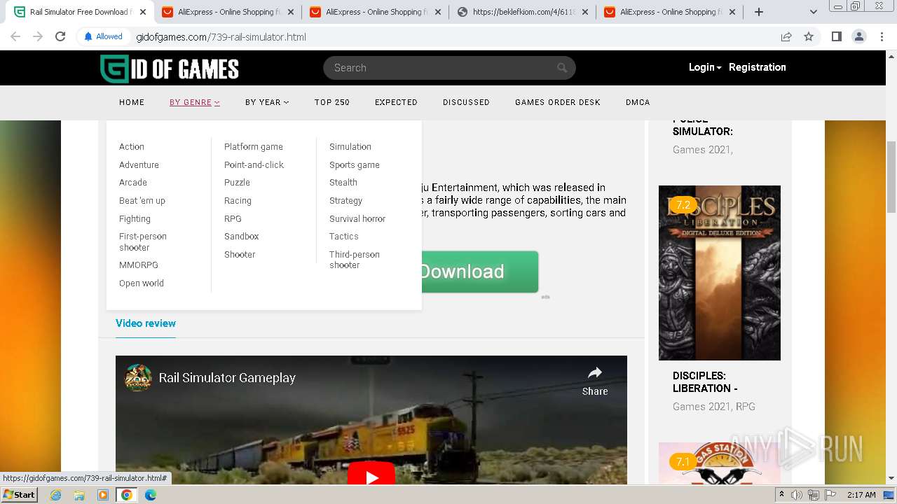Switch to the second AliExpress tab
Viewport: 897px width, 504px height.
(376, 12)
